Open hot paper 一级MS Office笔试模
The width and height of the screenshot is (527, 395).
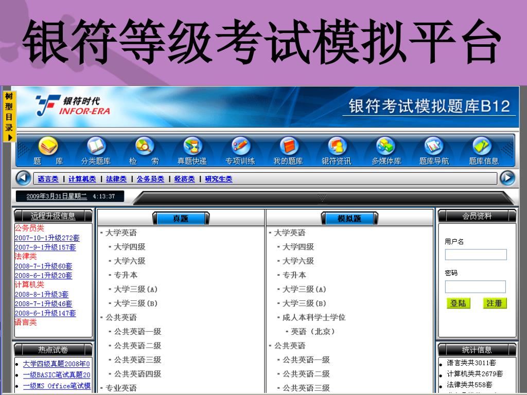pos(57,386)
